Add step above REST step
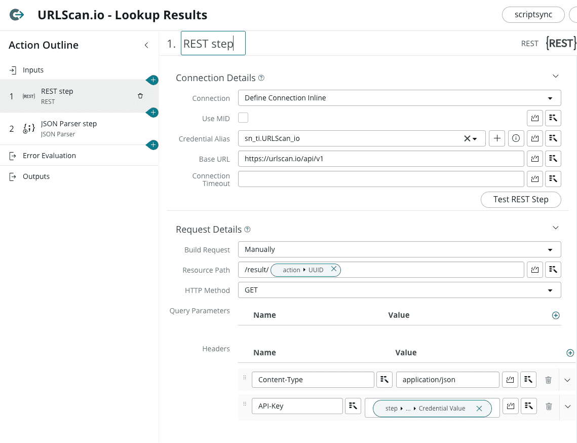This screenshot has height=443, width=577. (x=153, y=80)
